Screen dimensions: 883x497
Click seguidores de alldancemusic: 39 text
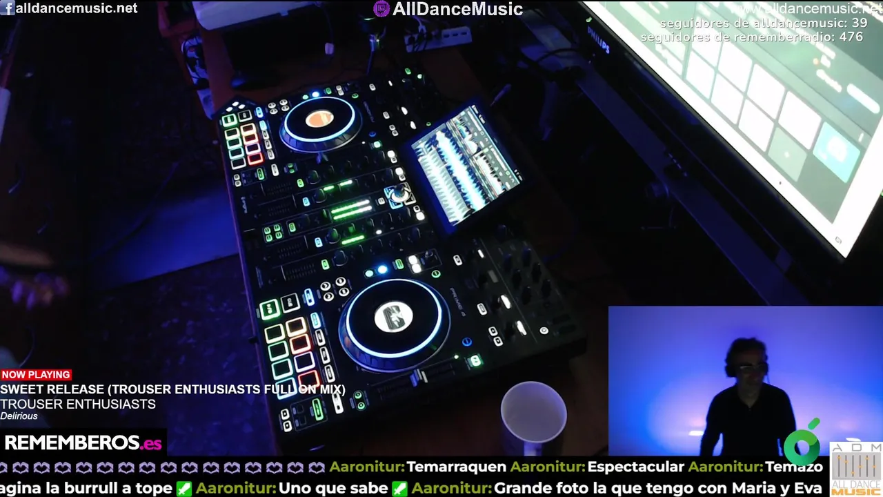point(764,23)
